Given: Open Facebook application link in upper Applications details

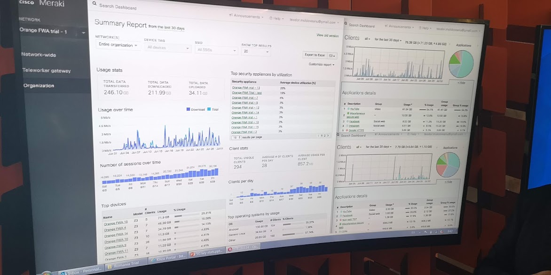Looking at the screenshot, I should pos(354,122).
